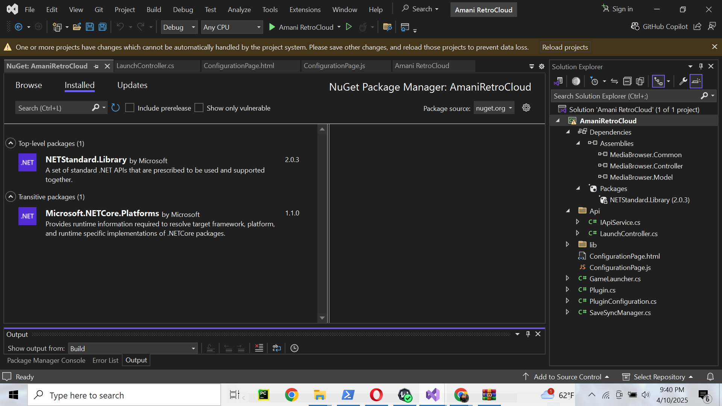The width and height of the screenshot is (722, 406).
Task: Refresh the installed packages list
Action: point(115,108)
